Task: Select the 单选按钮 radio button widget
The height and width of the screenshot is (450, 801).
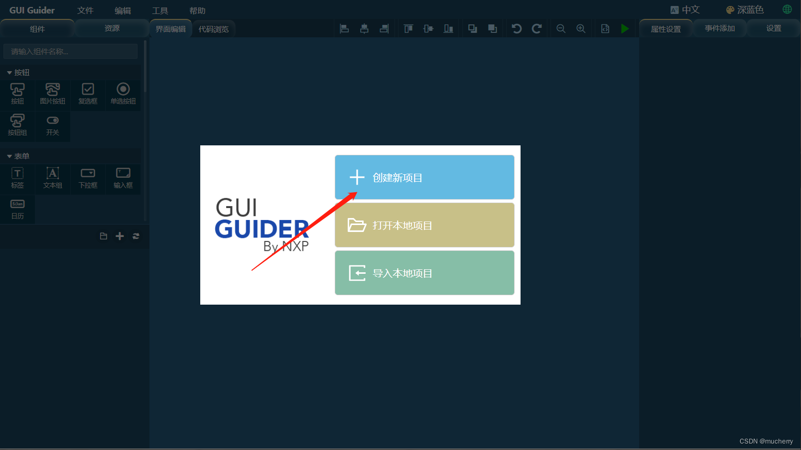Action: point(123,94)
